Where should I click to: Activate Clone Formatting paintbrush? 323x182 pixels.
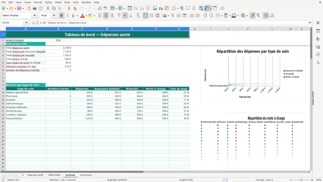[x=69, y=8]
